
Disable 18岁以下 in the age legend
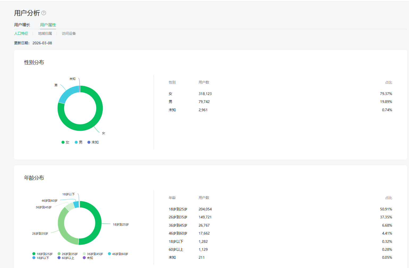point(41,258)
